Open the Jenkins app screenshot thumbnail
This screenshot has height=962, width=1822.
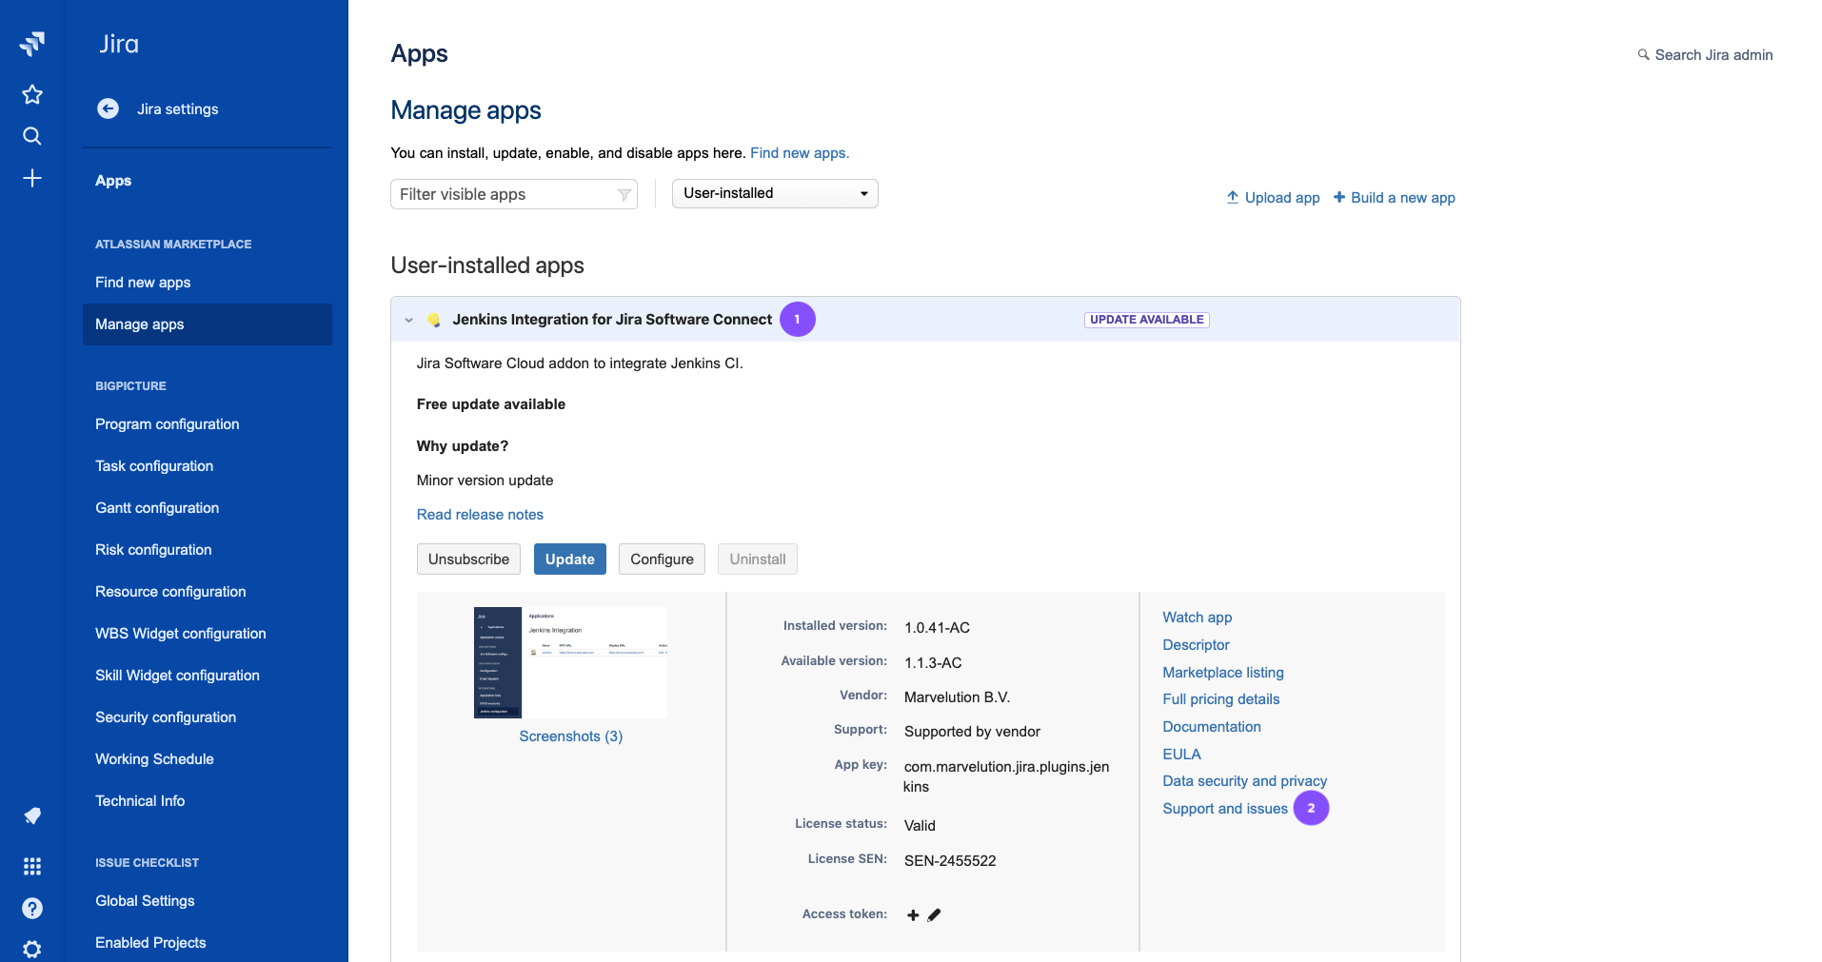coord(570,662)
